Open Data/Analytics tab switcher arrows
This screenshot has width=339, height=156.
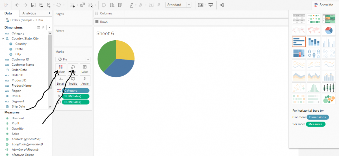tap(49, 13)
